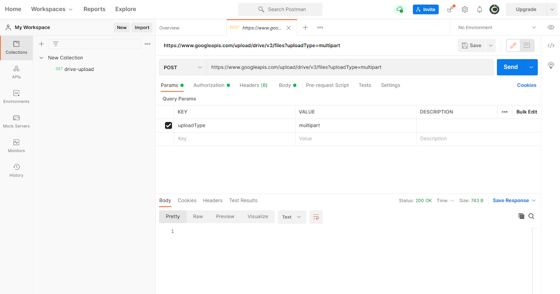560x294 pixels.
Task: Toggle response text wrapping
Action: click(x=316, y=217)
